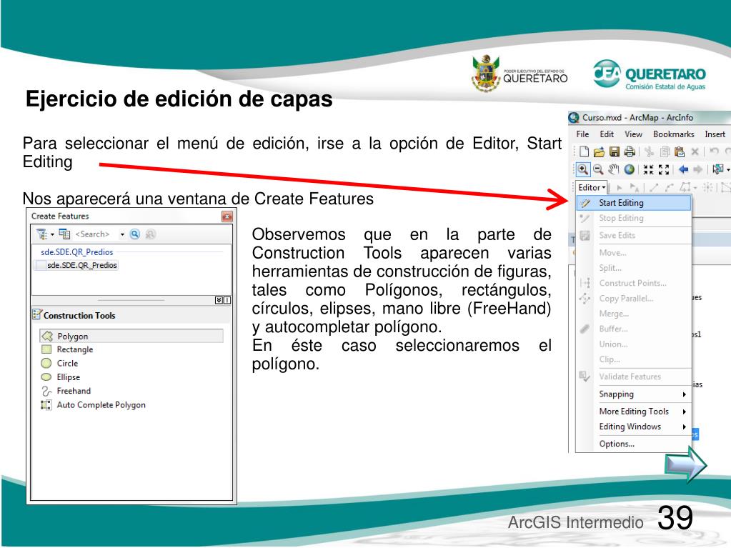Click the Fixed Zoom In arrows icon

click(x=649, y=169)
